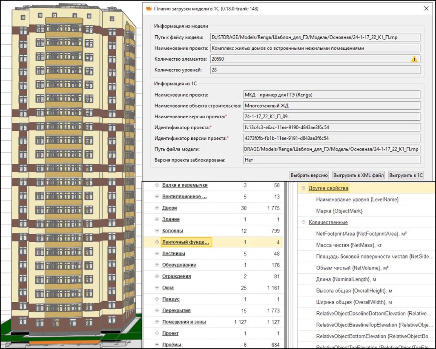Screen dimensions: 436x349
Task: Select the Ленточный фундамент row
Action: click(186, 242)
